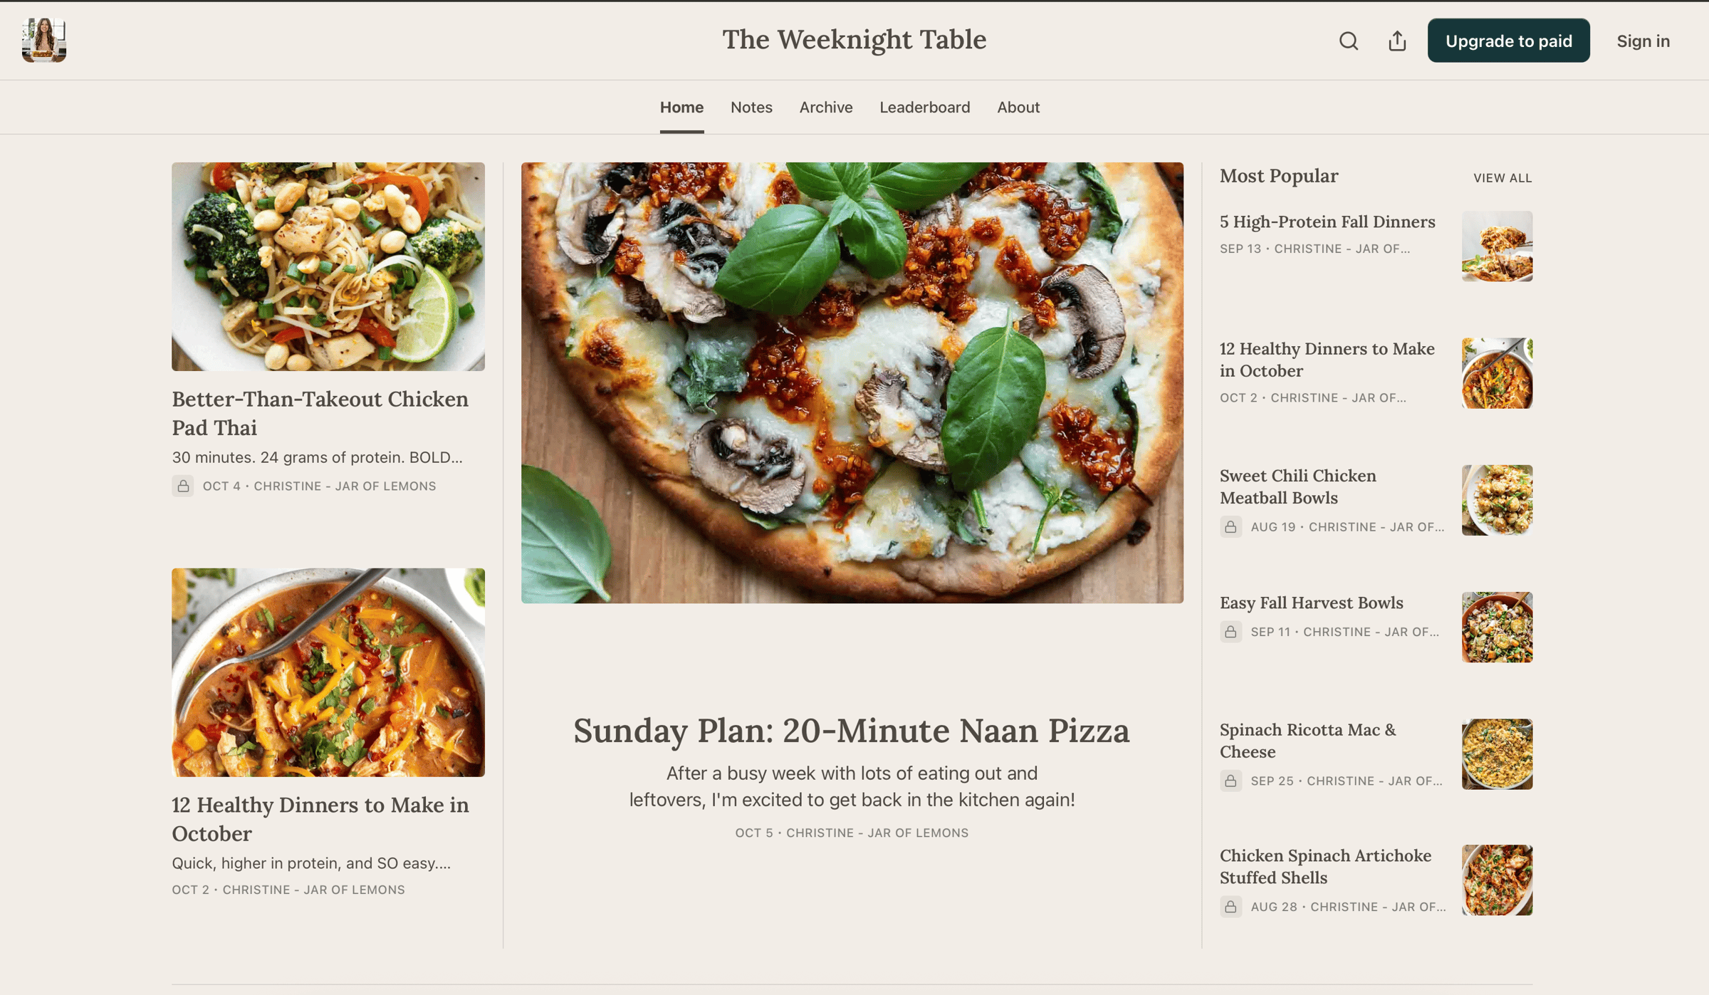Image resolution: width=1709 pixels, height=995 pixels.
Task: Click lock icon beside Easy Fall Harvest Bowls
Action: (x=1230, y=632)
